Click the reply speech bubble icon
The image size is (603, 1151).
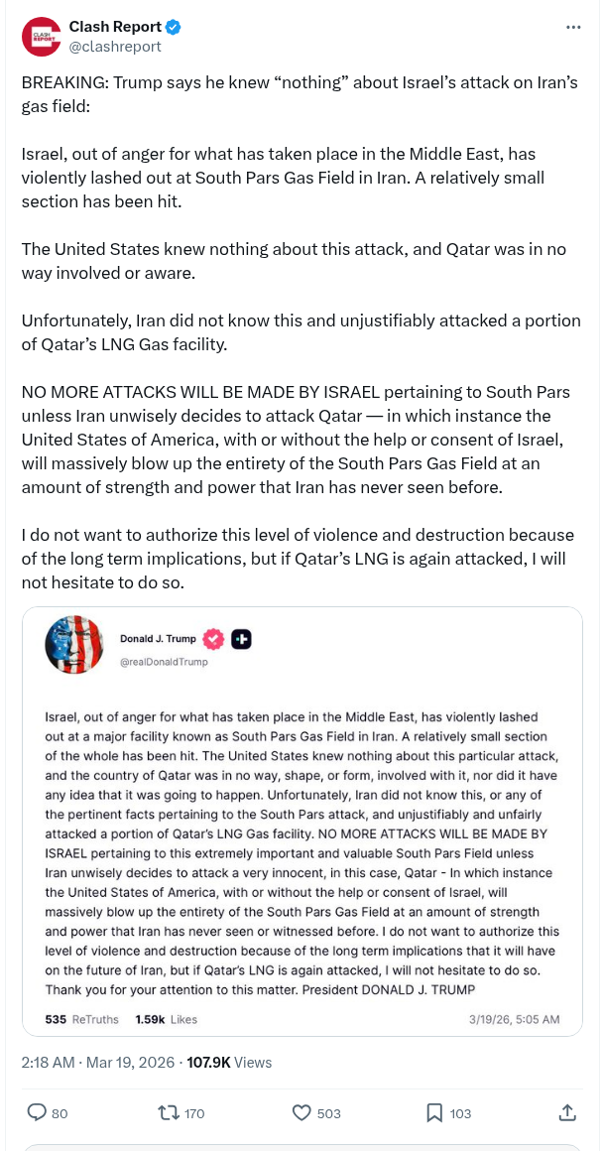coord(37,1112)
